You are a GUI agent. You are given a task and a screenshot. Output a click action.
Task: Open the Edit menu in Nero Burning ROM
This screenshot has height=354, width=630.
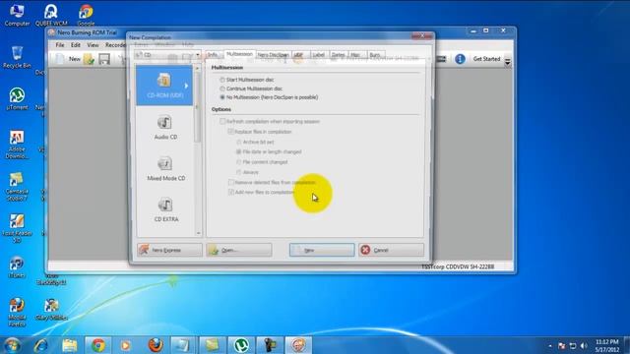(x=76, y=45)
